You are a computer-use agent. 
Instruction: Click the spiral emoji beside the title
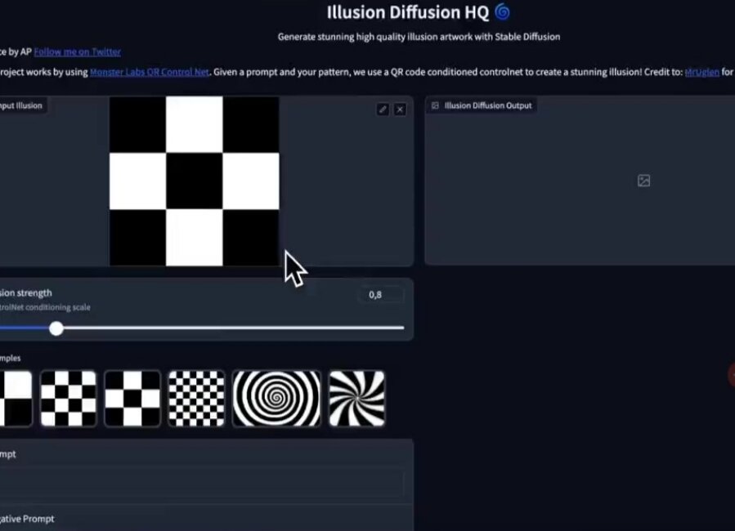[503, 11]
